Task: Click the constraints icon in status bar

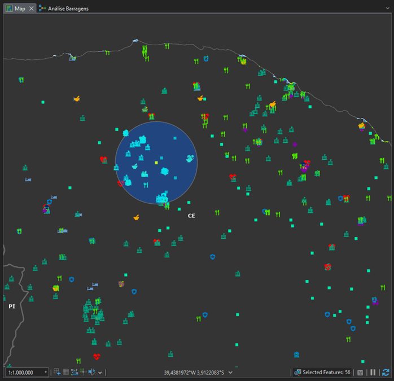Action: point(75,373)
